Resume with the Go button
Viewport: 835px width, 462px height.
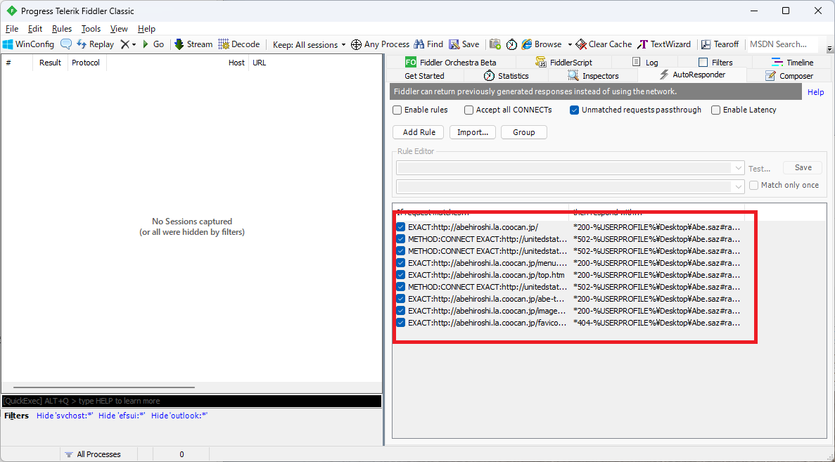153,44
